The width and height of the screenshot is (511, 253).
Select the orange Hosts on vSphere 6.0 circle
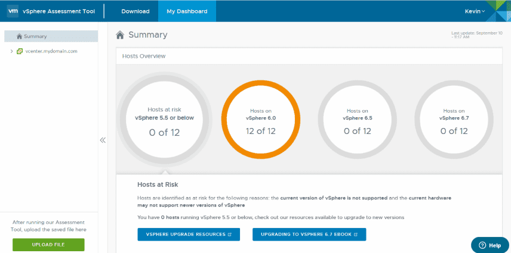click(x=260, y=122)
